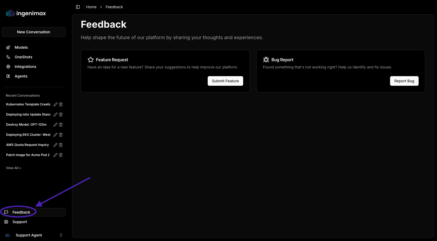
Task: Edit the Kubernetes Template conversation name
Action: pos(55,104)
